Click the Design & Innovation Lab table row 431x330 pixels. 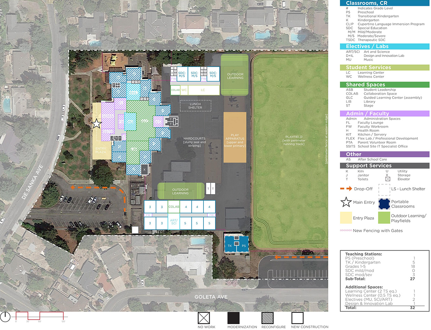[x=380, y=303]
